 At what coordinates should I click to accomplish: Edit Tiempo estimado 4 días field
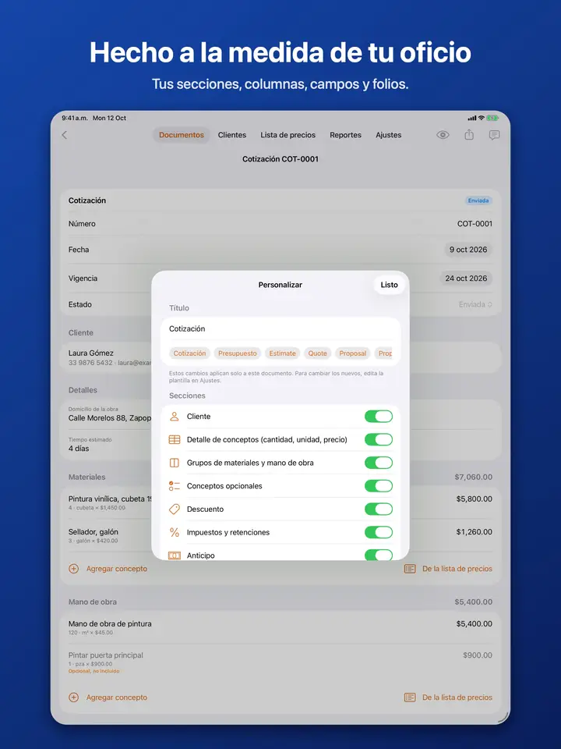(280, 444)
